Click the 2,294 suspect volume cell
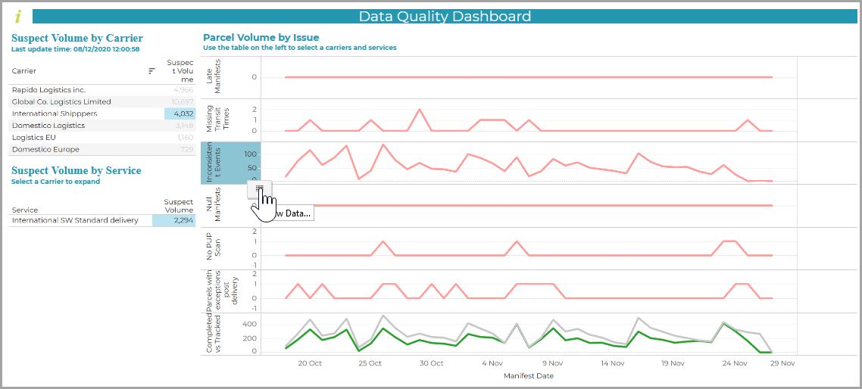 tap(173, 220)
